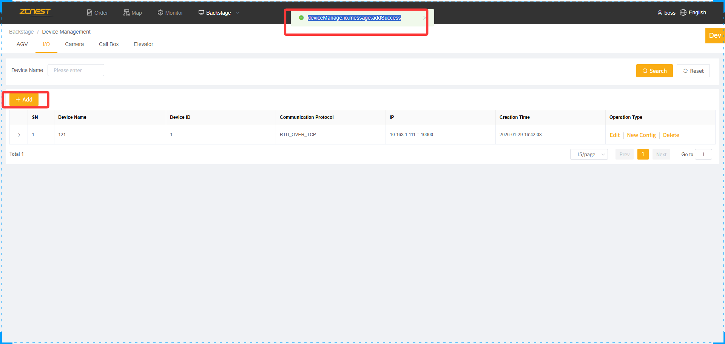Open the 15/page size dropdown
Viewport: 725px width, 344px height.
(x=589, y=154)
